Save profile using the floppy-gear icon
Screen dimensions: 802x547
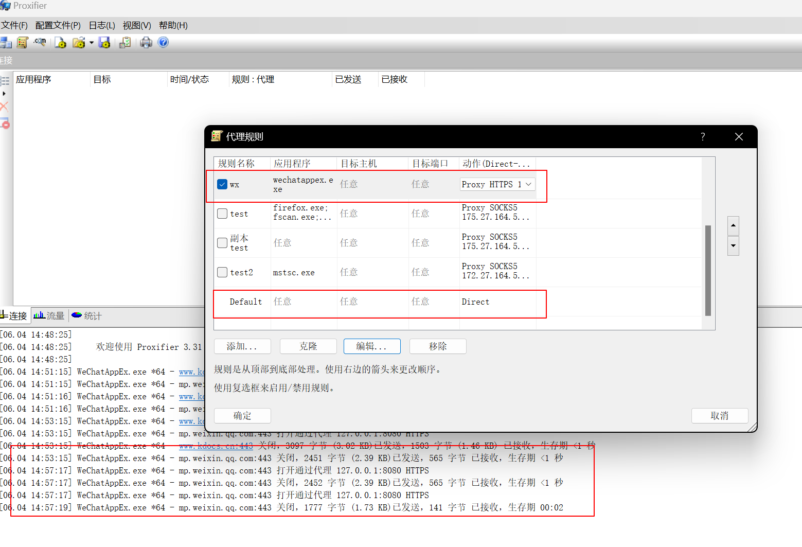click(x=104, y=43)
